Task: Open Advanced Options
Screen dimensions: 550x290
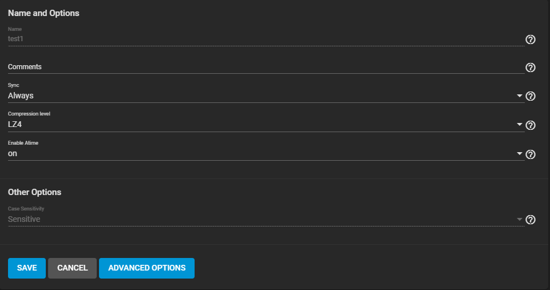Action: (147, 268)
